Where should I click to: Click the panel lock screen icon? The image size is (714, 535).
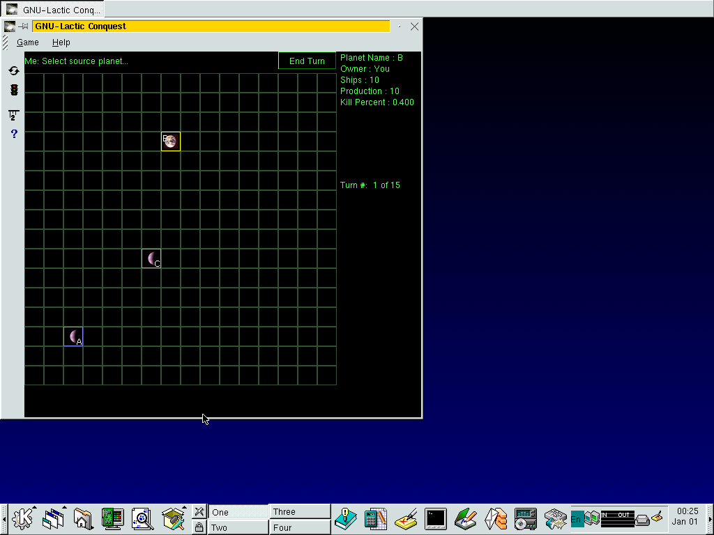click(199, 527)
